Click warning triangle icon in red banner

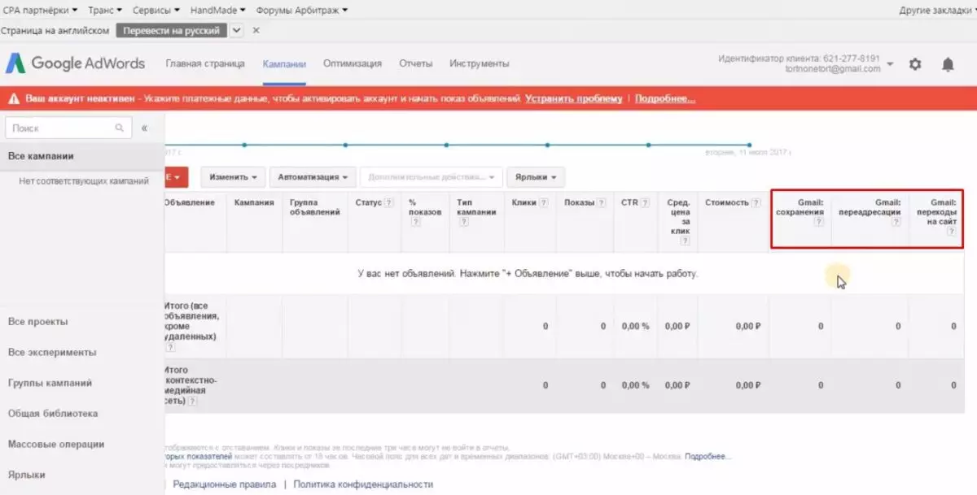[x=13, y=98]
